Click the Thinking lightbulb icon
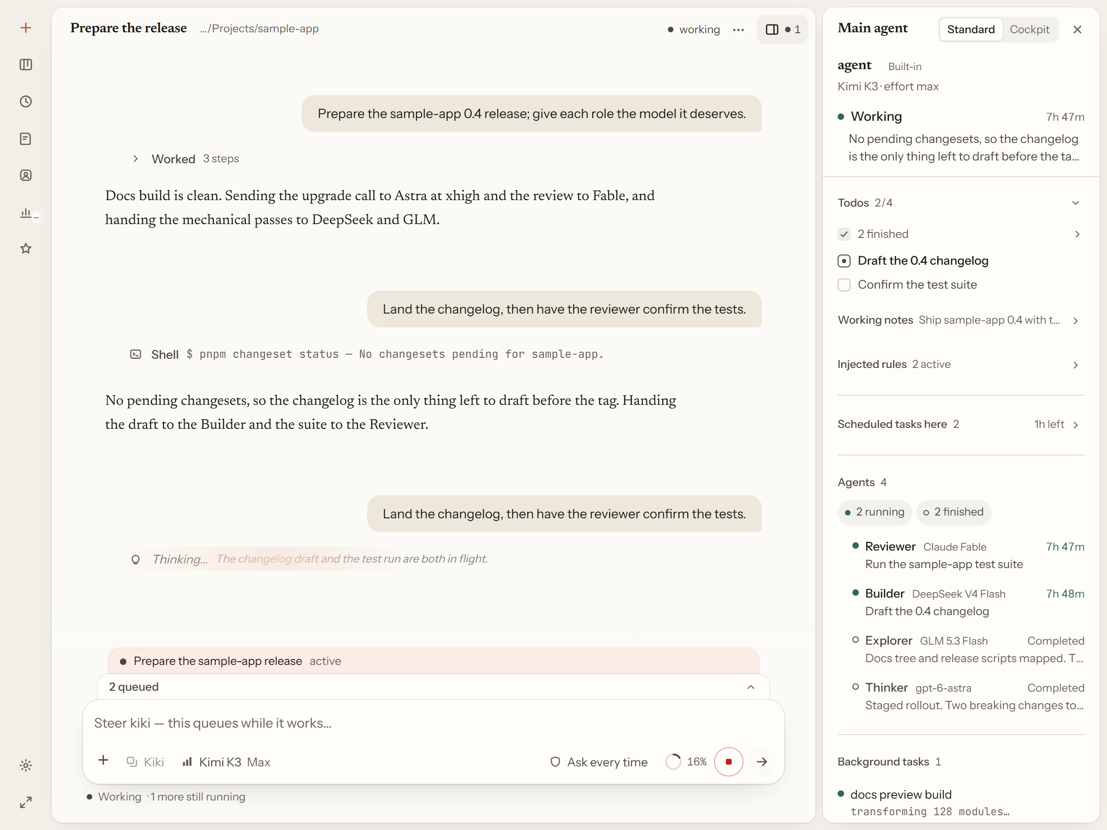 click(x=136, y=559)
